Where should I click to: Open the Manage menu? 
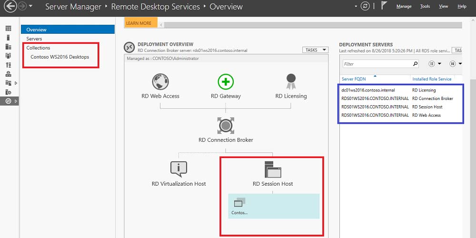click(404, 6)
